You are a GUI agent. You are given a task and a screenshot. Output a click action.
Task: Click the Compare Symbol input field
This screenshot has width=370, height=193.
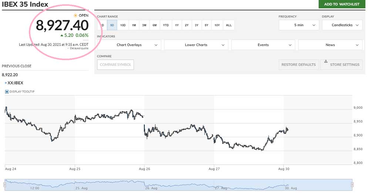[115, 65]
